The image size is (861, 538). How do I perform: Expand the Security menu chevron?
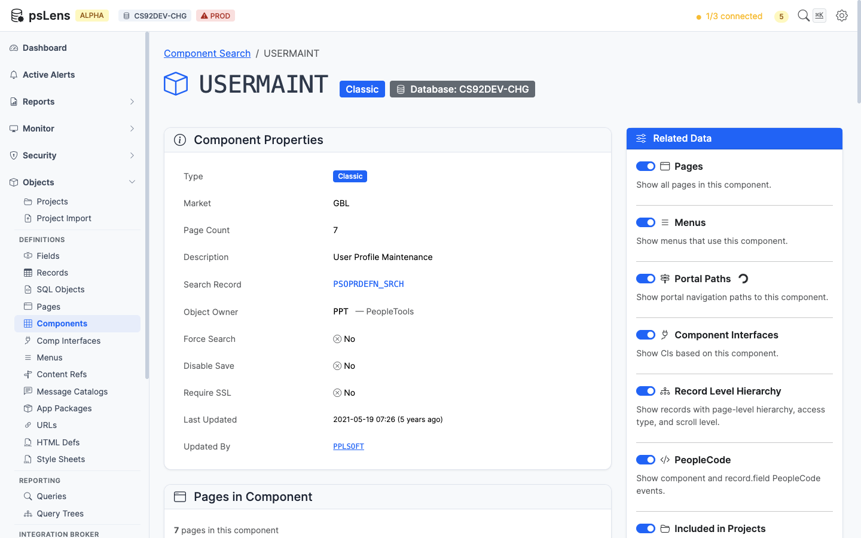[132, 155]
